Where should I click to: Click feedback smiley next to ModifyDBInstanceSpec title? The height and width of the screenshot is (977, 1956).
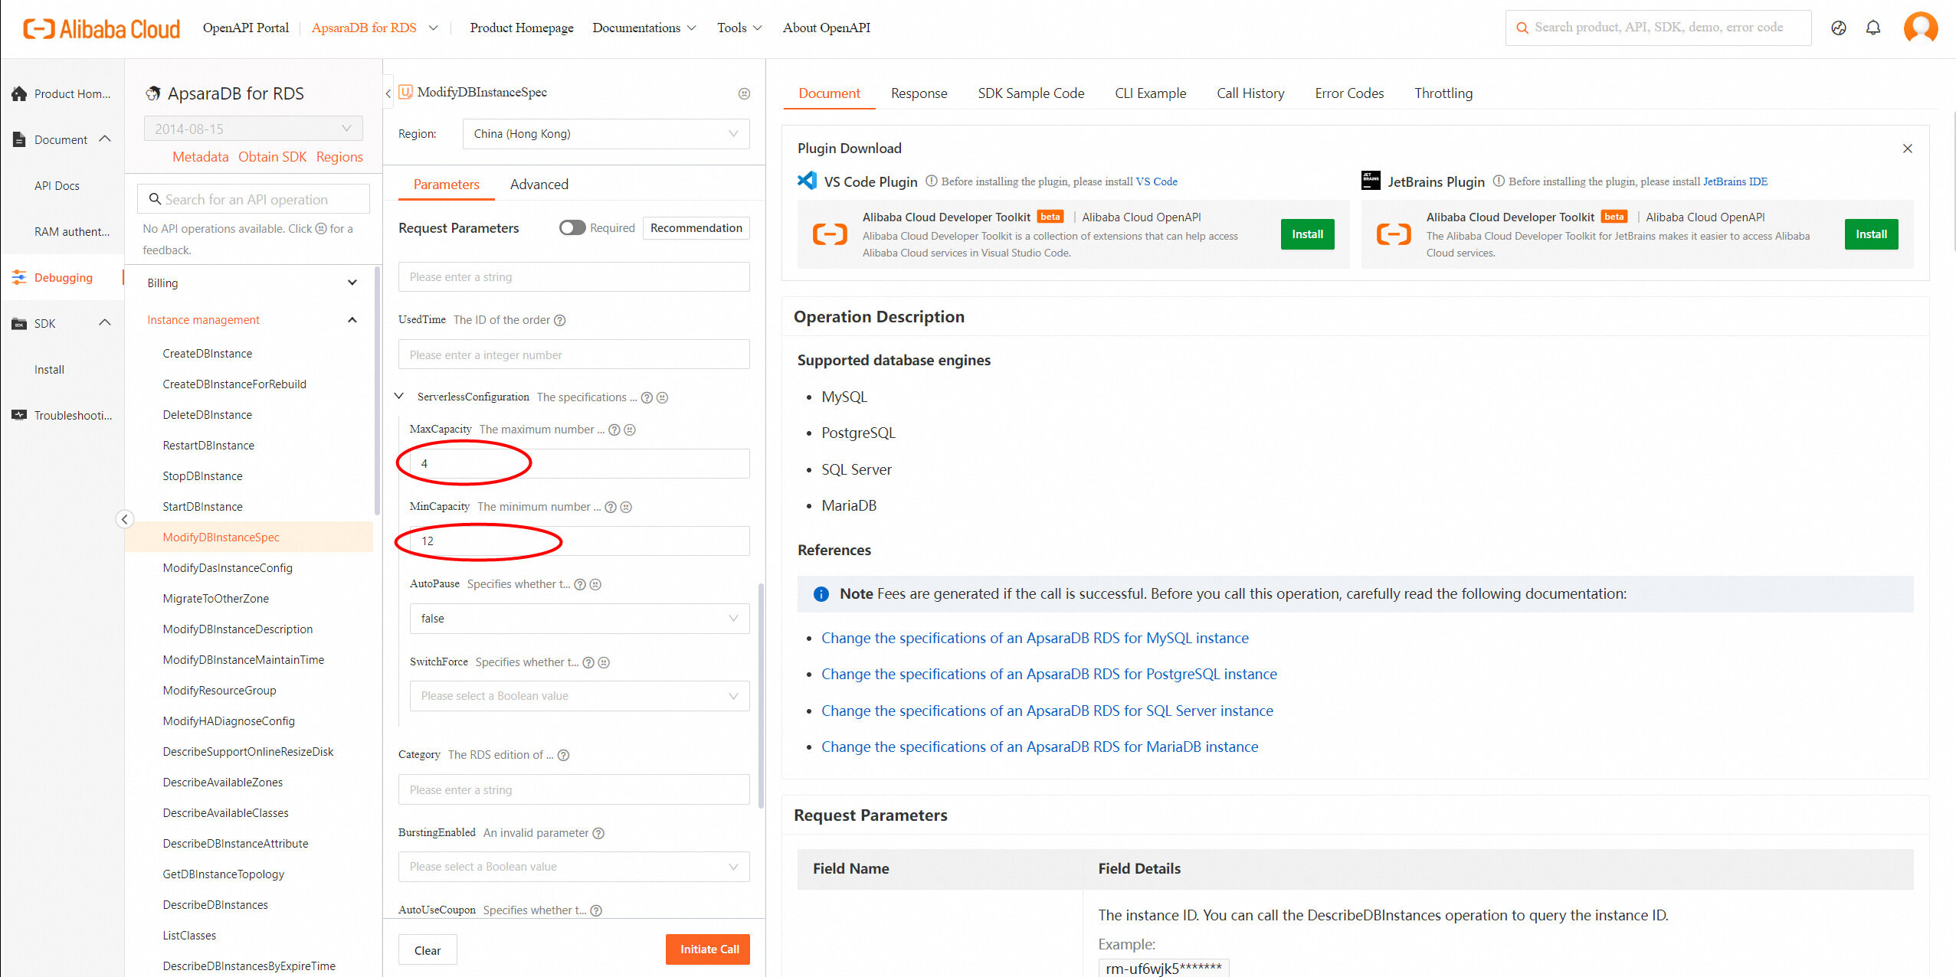[x=743, y=93]
